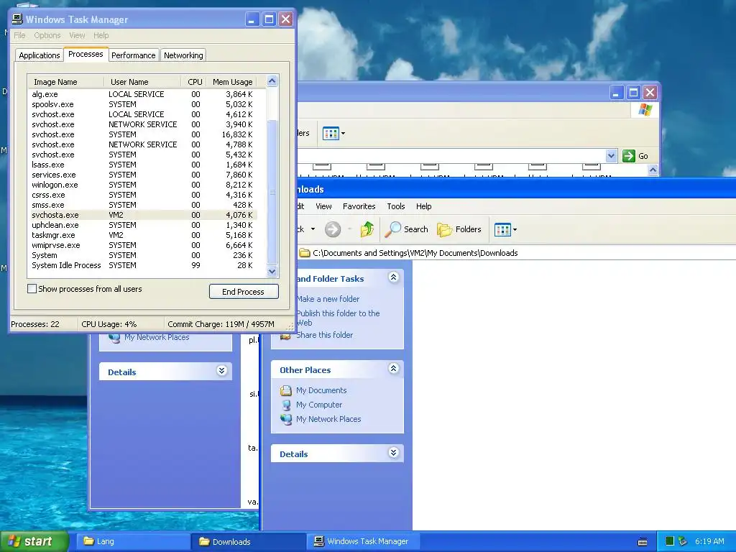Click Windows Task Manager taskbar button
736x552 pixels.
[364, 541]
